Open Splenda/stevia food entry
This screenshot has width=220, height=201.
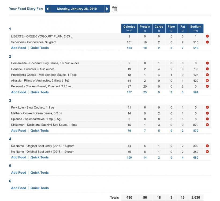point(36,119)
